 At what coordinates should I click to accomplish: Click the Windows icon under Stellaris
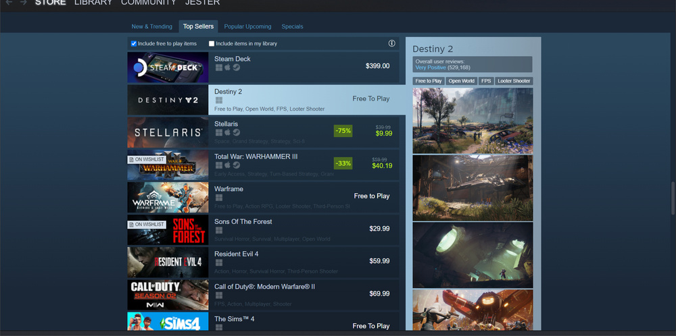click(219, 132)
